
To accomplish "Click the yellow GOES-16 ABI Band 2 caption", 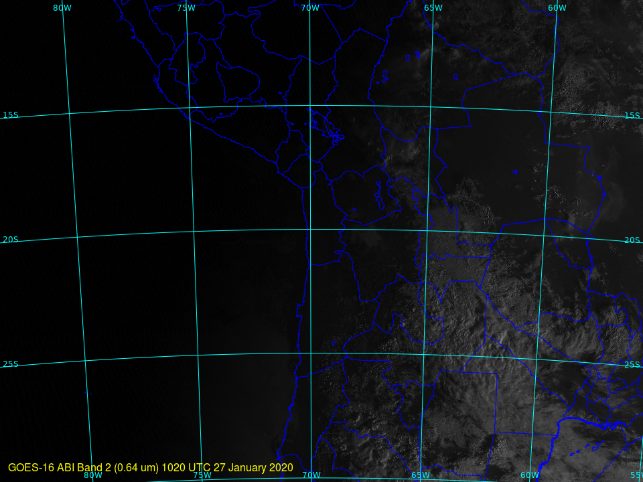I will (151, 467).
